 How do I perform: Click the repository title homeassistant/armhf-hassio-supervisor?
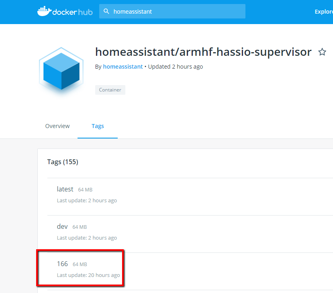click(x=203, y=52)
